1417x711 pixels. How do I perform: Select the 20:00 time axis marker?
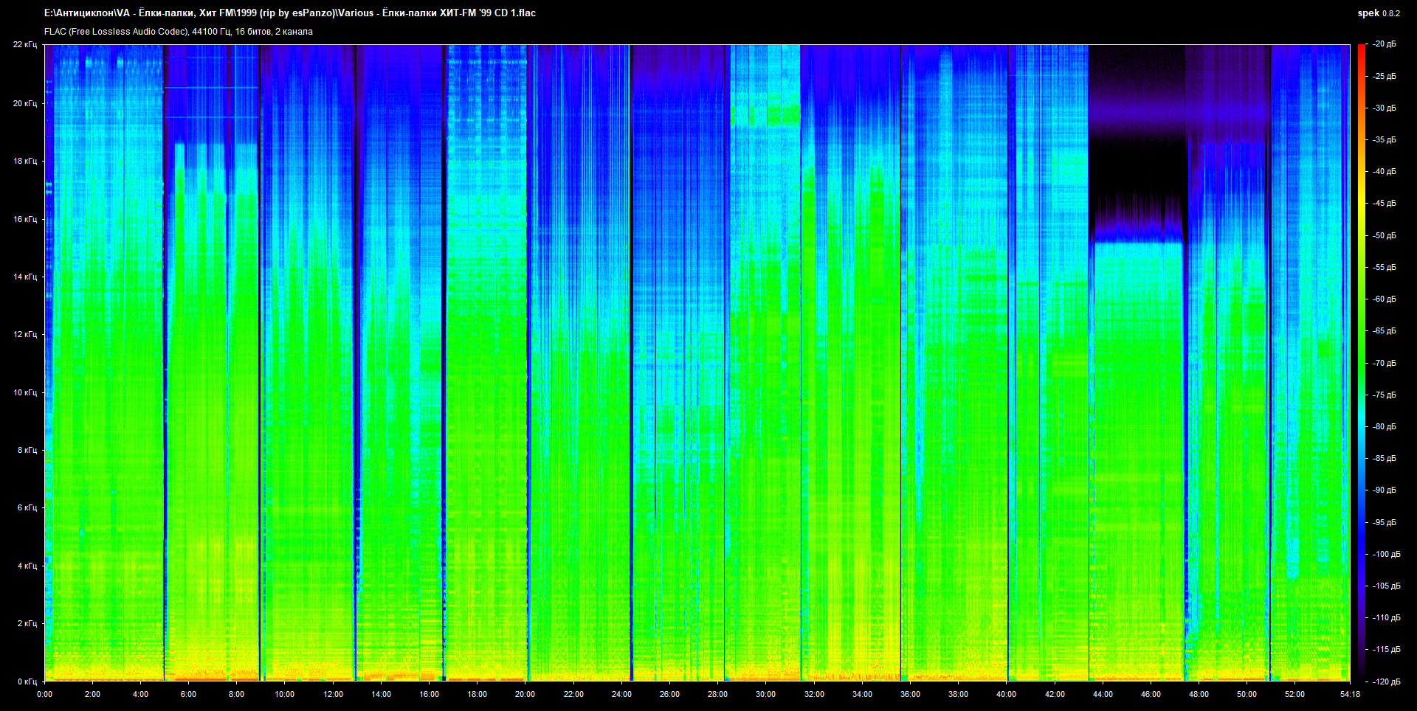click(525, 694)
